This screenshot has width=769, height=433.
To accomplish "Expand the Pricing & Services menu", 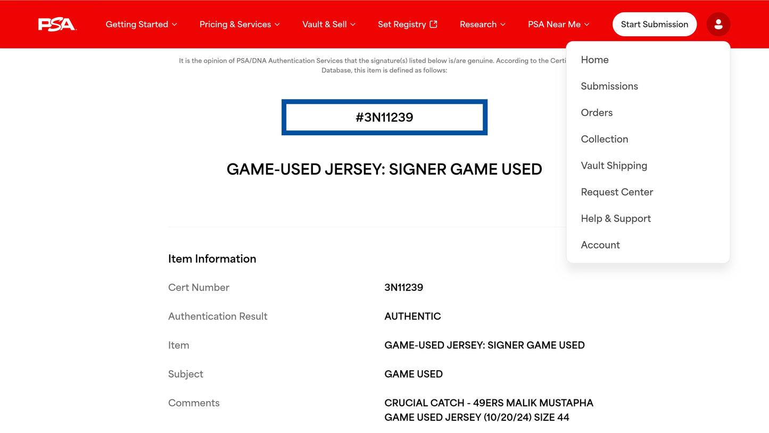I will point(239,24).
